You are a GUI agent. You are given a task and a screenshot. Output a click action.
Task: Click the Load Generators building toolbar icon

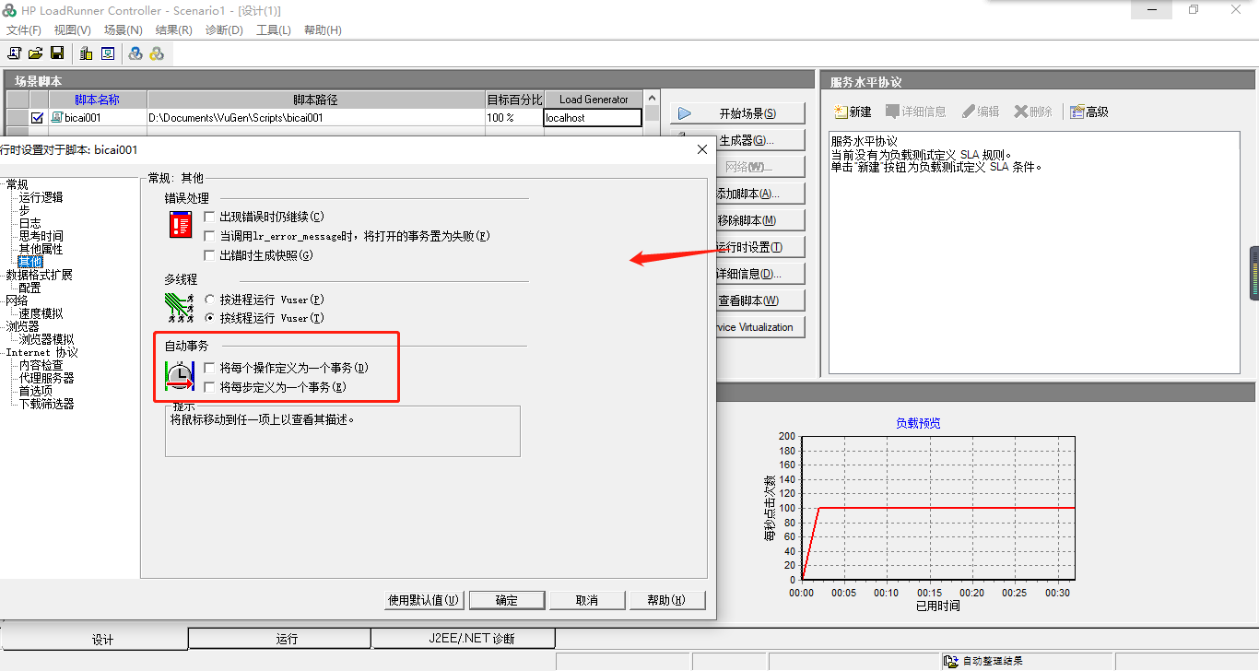pos(84,53)
